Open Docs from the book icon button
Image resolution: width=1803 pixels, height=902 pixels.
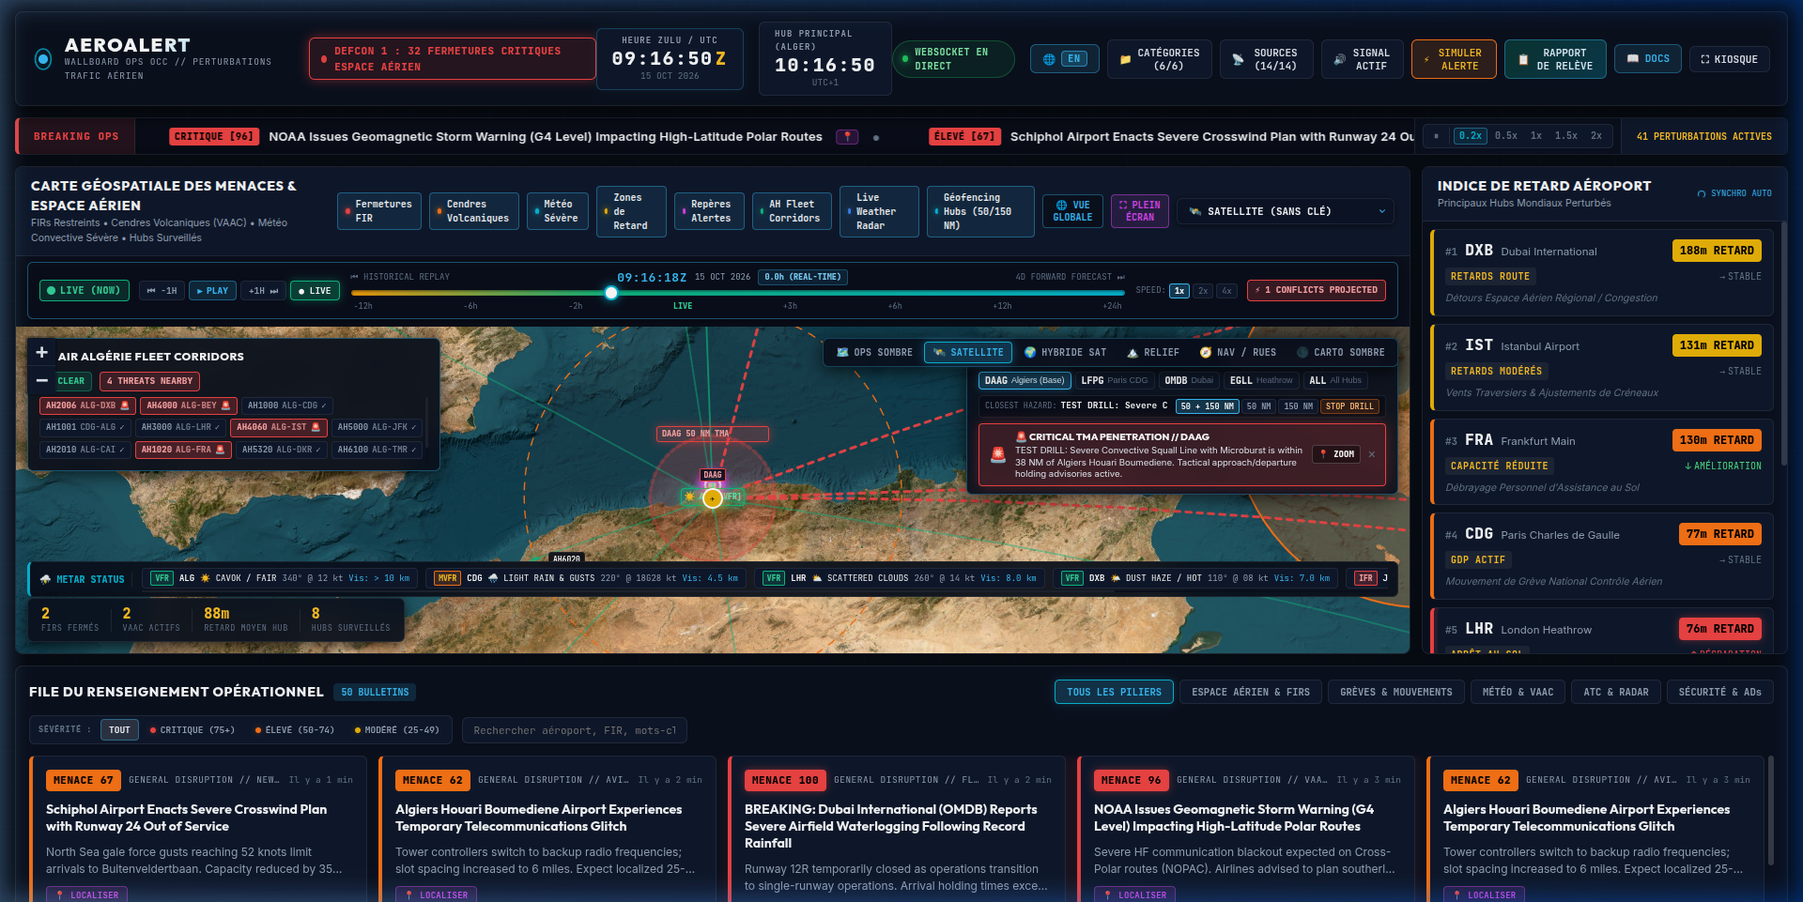pos(1648,59)
